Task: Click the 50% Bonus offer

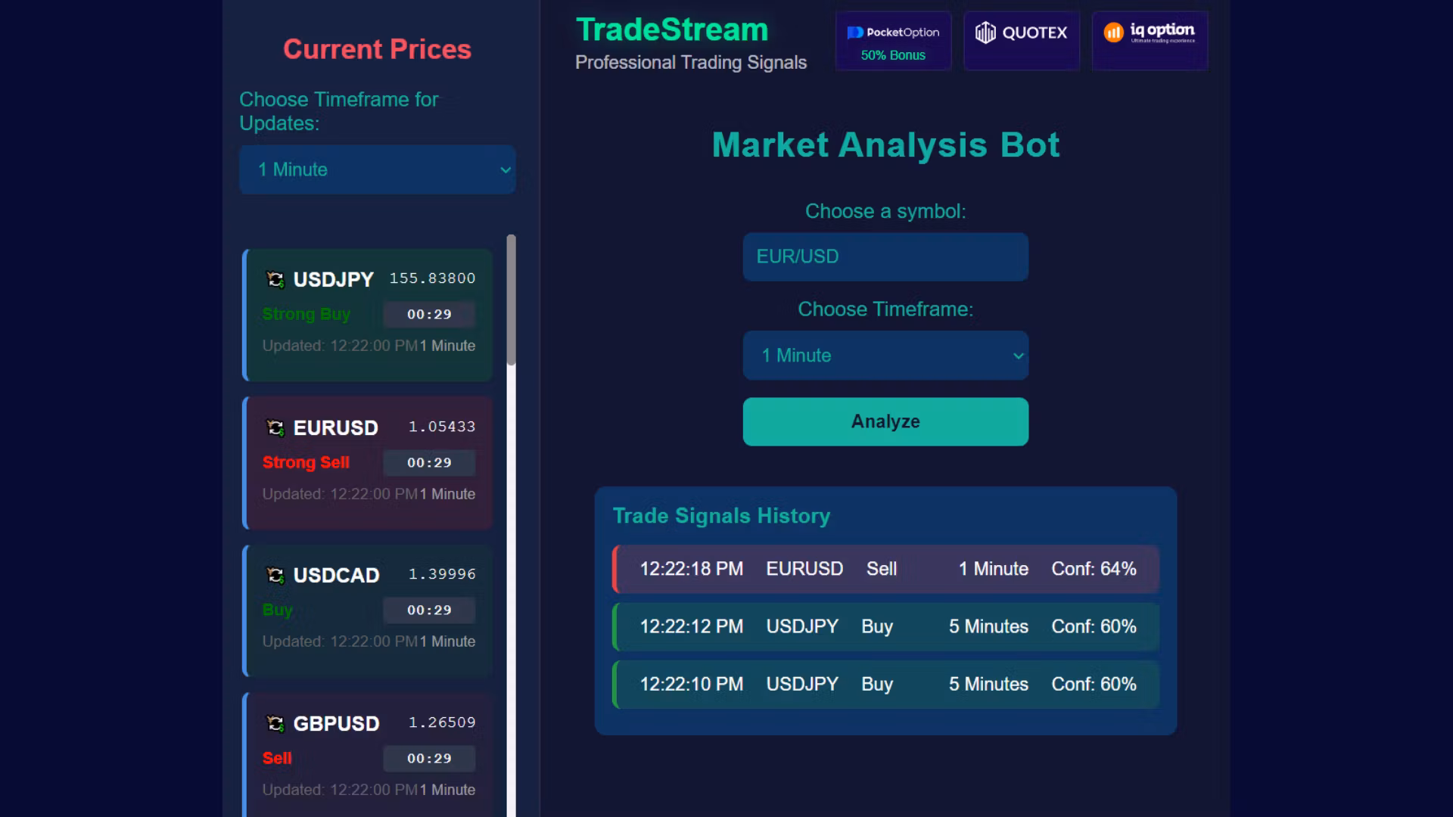Action: coord(893,54)
